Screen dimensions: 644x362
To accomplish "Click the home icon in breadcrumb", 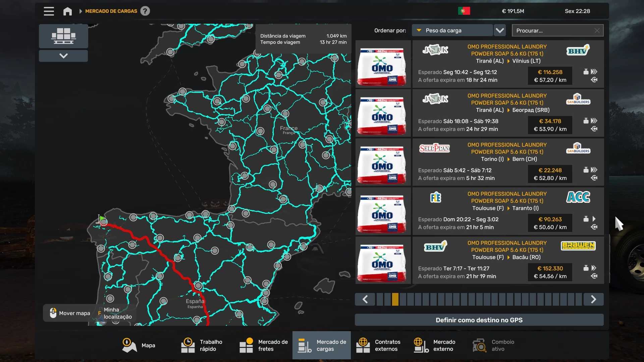I will pyautogui.click(x=67, y=11).
